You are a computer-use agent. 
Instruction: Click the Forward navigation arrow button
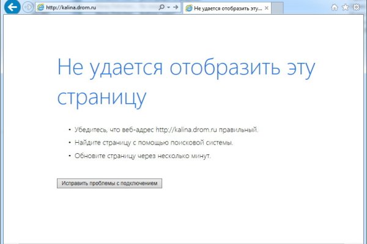[x=28, y=7]
